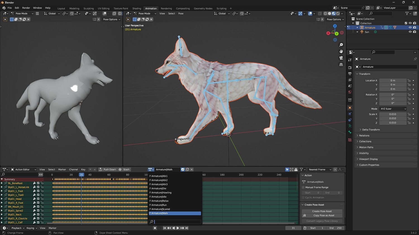Viewport: 419px width, 235px height.
Task: Expand the Motion Paths panel
Action: point(366,147)
